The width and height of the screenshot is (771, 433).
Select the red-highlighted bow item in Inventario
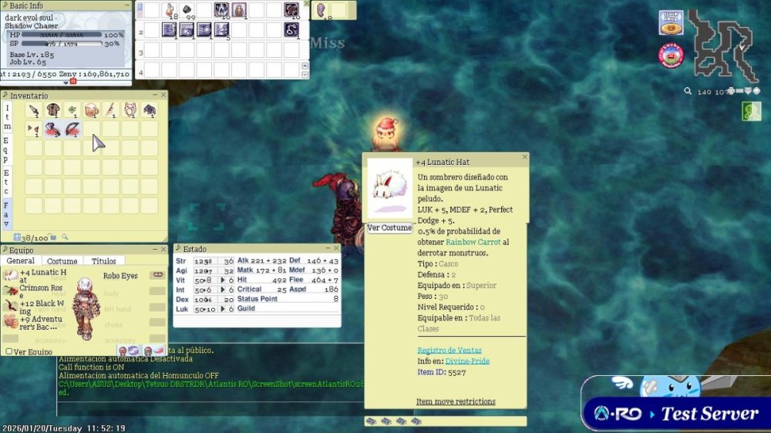[72, 129]
